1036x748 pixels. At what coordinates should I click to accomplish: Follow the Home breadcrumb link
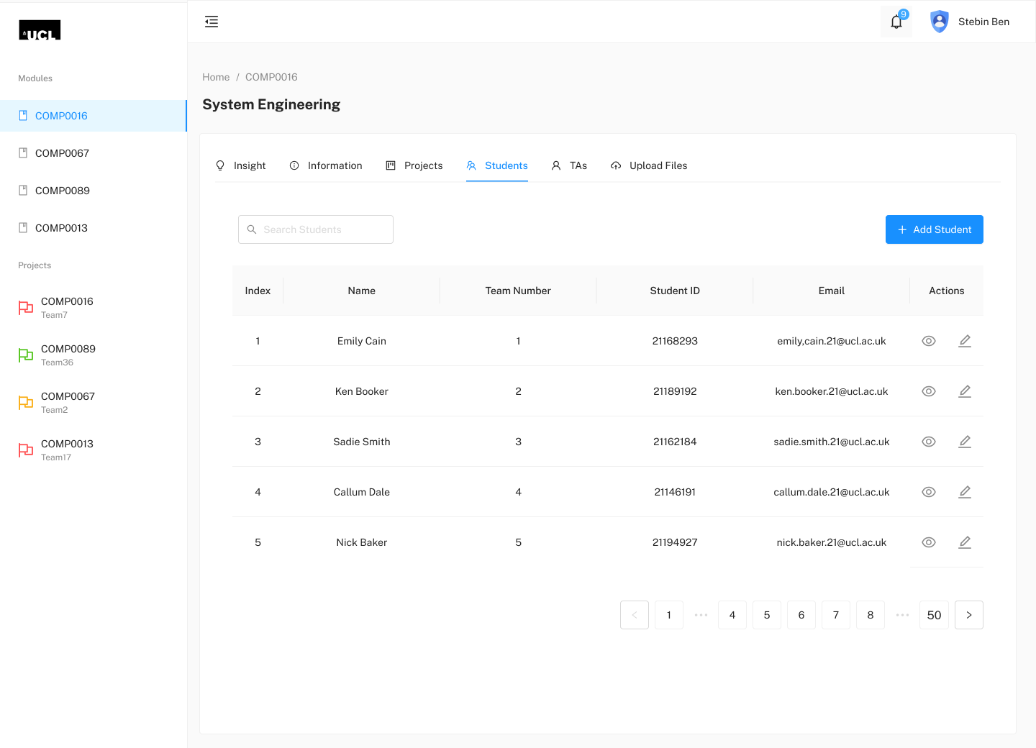[216, 77]
